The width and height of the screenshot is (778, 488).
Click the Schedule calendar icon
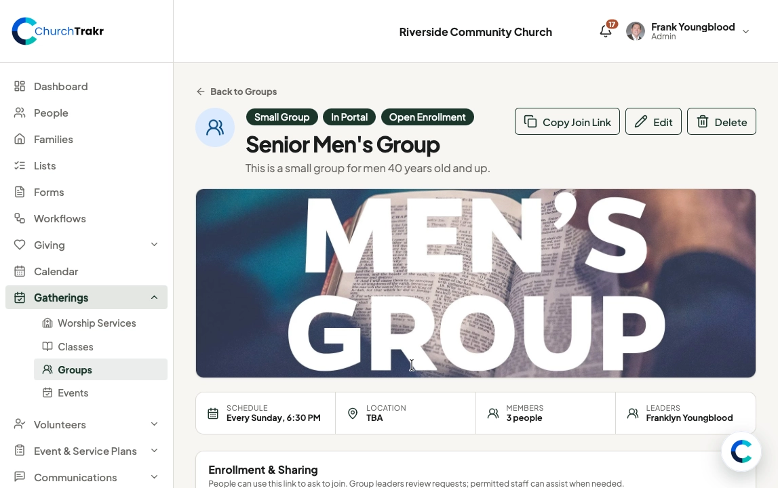tap(213, 413)
